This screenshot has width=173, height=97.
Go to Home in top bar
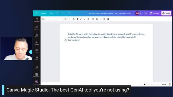(44, 13)
